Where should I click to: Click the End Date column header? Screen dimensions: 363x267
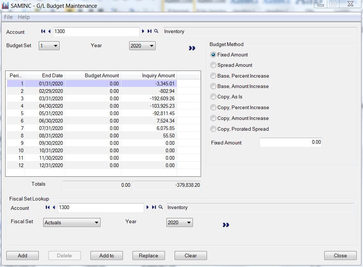[x=45, y=75]
